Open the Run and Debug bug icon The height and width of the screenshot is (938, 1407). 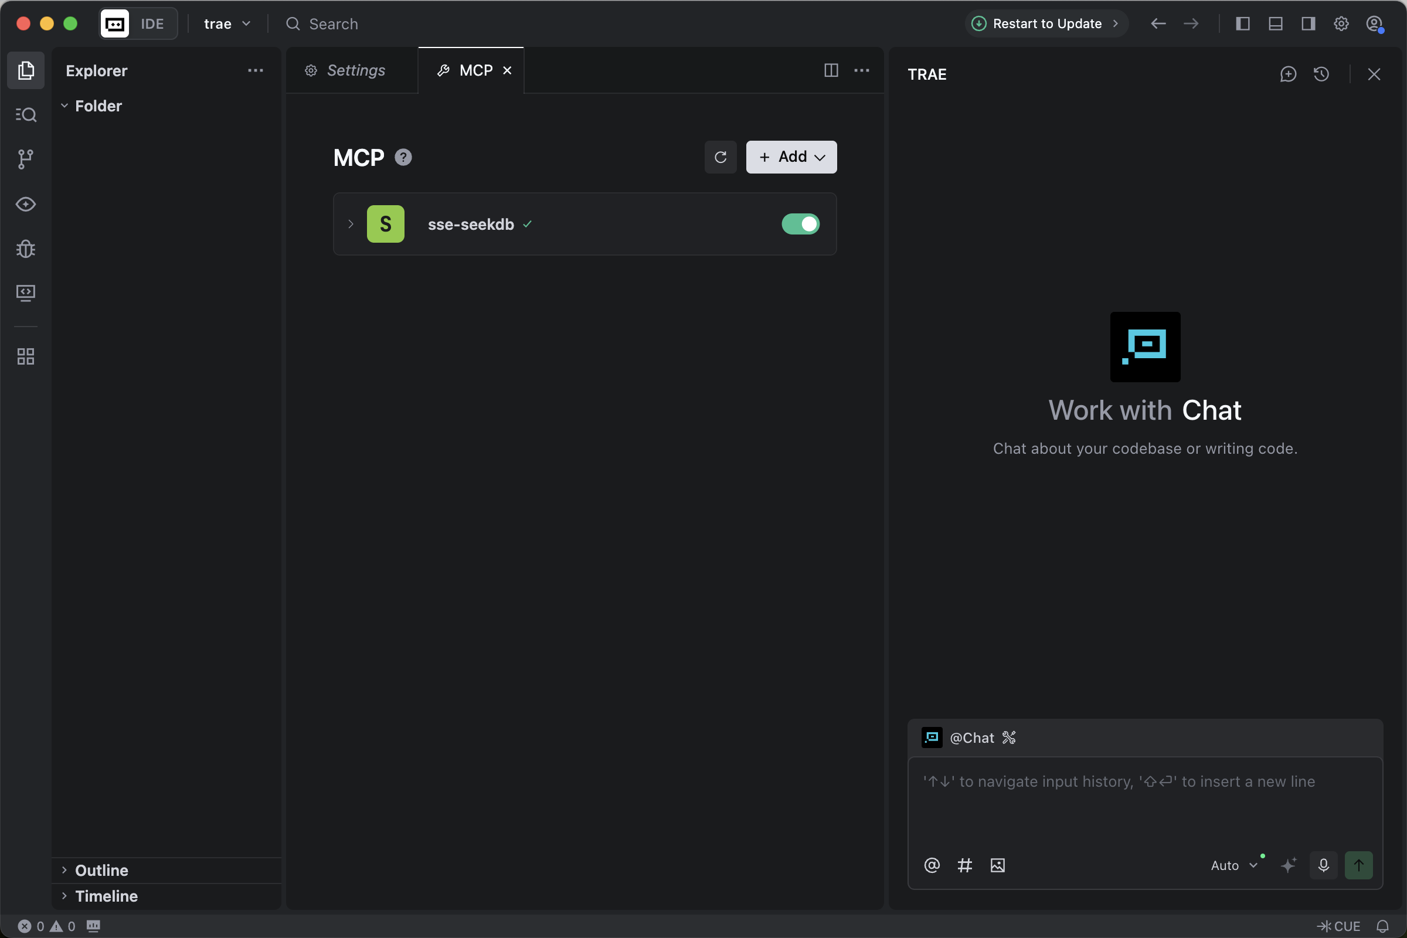tap(26, 248)
